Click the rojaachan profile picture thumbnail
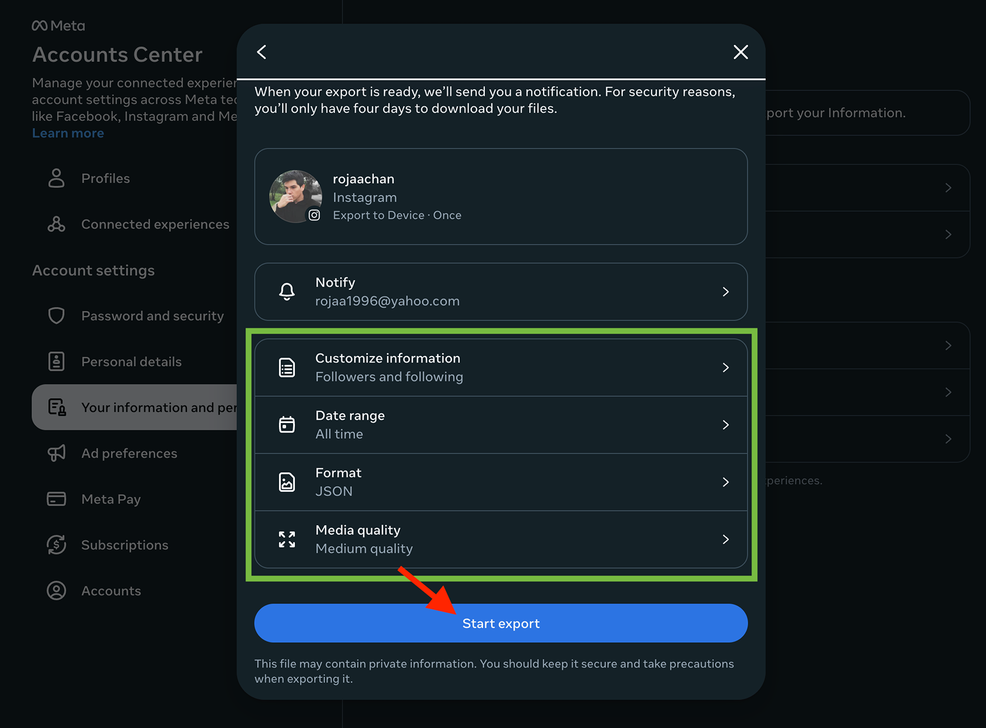The height and width of the screenshot is (728, 986). (x=296, y=196)
